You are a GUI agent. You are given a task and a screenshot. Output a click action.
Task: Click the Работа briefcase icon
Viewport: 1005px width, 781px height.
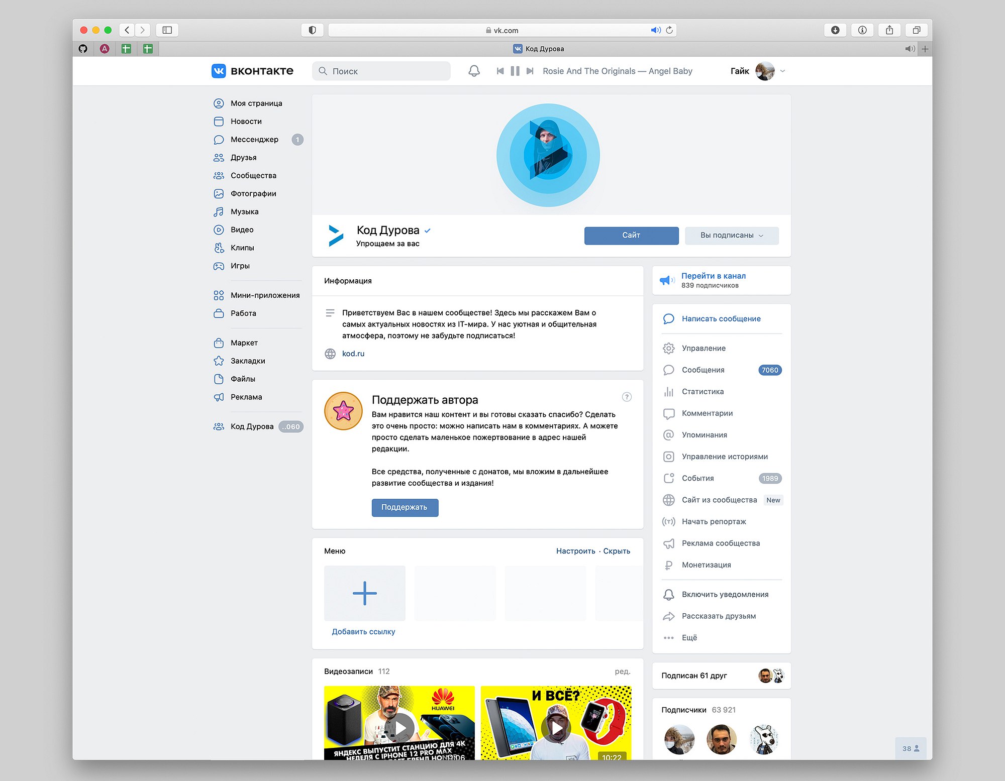tap(219, 313)
